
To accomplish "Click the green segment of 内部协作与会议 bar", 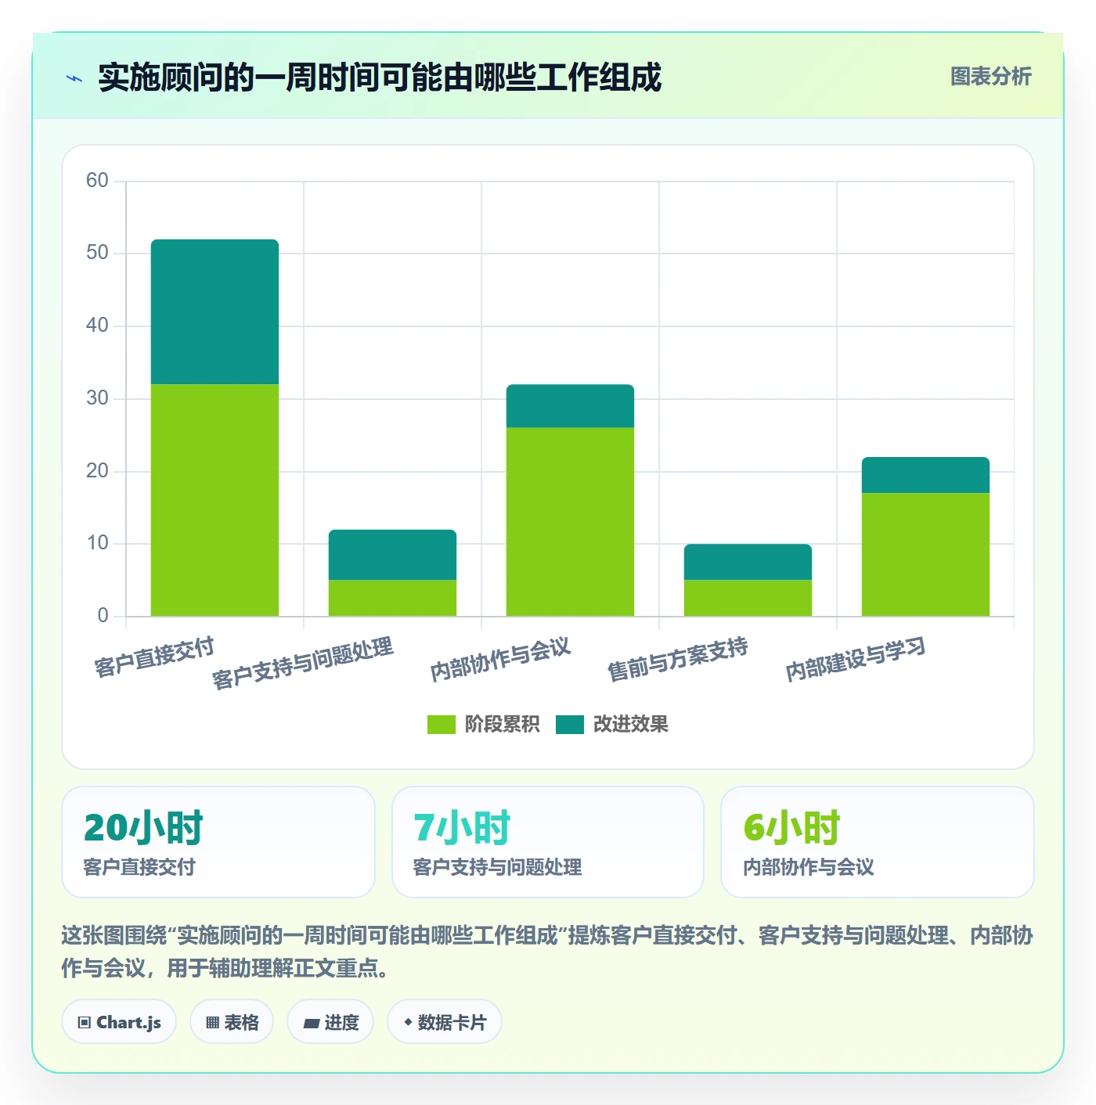I will (x=570, y=522).
